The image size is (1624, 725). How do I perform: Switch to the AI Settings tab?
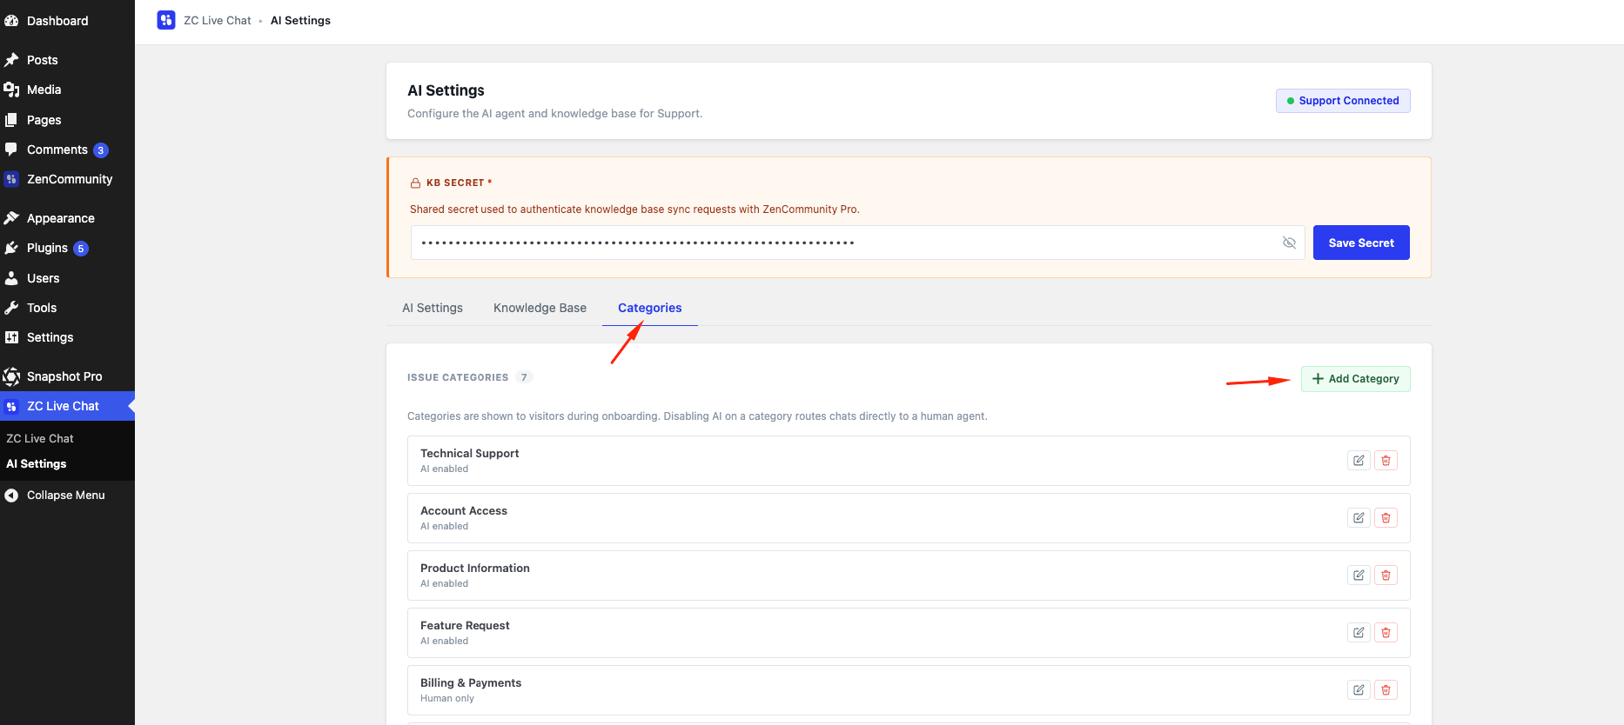point(433,308)
